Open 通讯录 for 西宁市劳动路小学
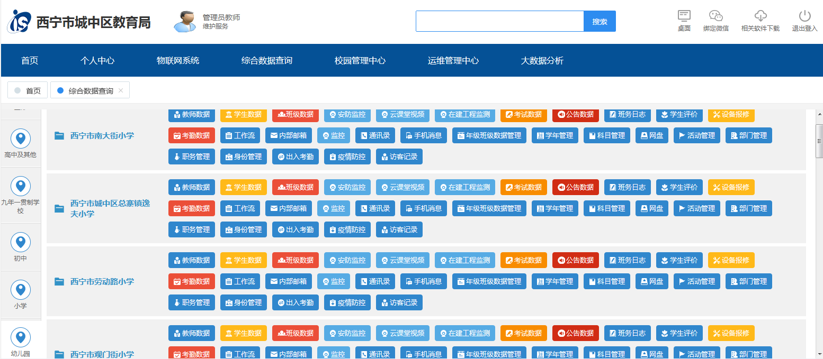The image size is (823, 359). click(375, 281)
